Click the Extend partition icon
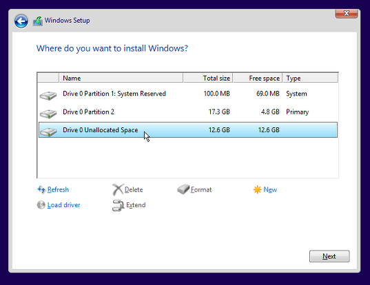Viewport: 370px width, 285px height. pyautogui.click(x=119, y=205)
